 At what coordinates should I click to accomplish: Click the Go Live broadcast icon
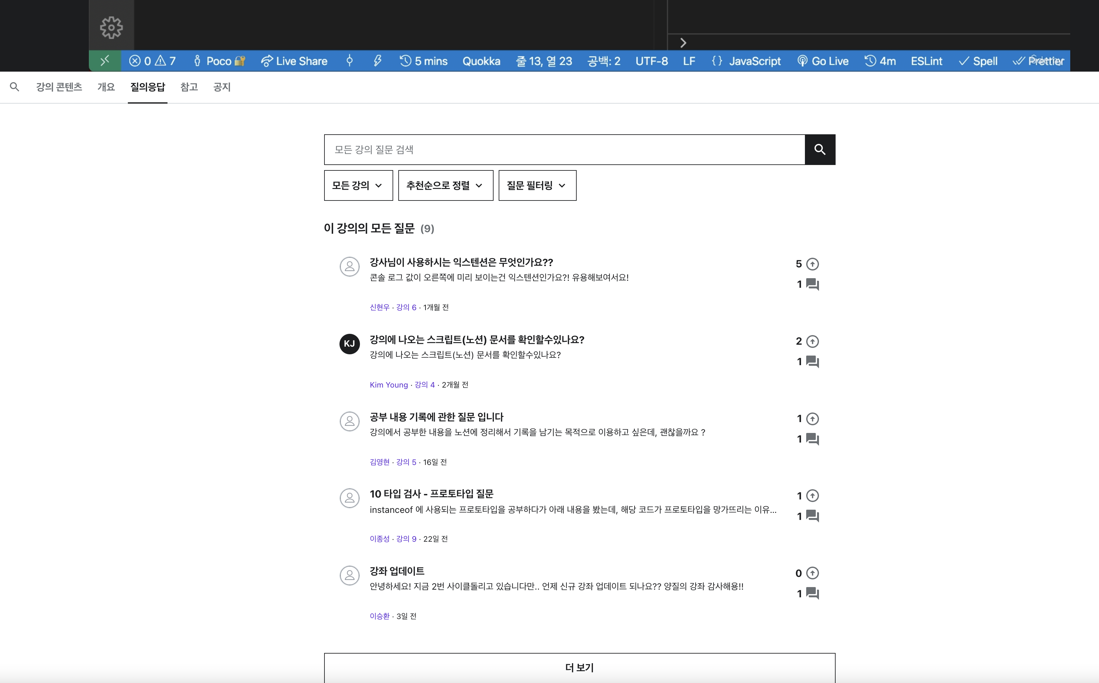pyautogui.click(x=802, y=61)
